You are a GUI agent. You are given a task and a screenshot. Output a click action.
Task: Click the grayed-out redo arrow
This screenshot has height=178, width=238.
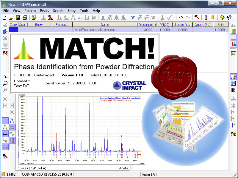click(188, 18)
